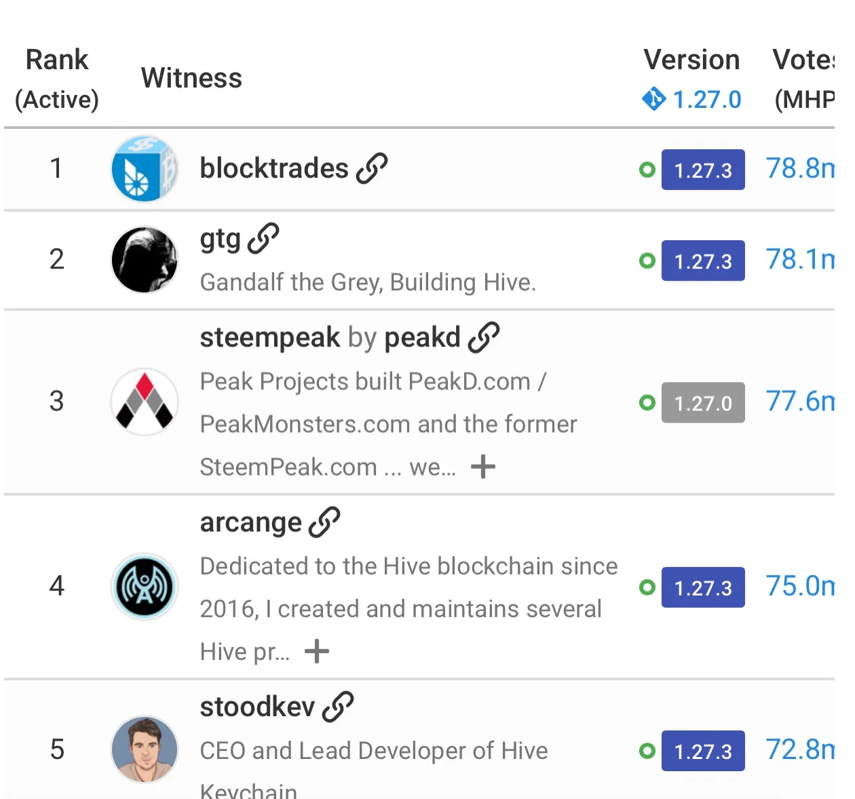Click the link icon next to blocktrades
The height and width of the screenshot is (799, 855).
(372, 168)
